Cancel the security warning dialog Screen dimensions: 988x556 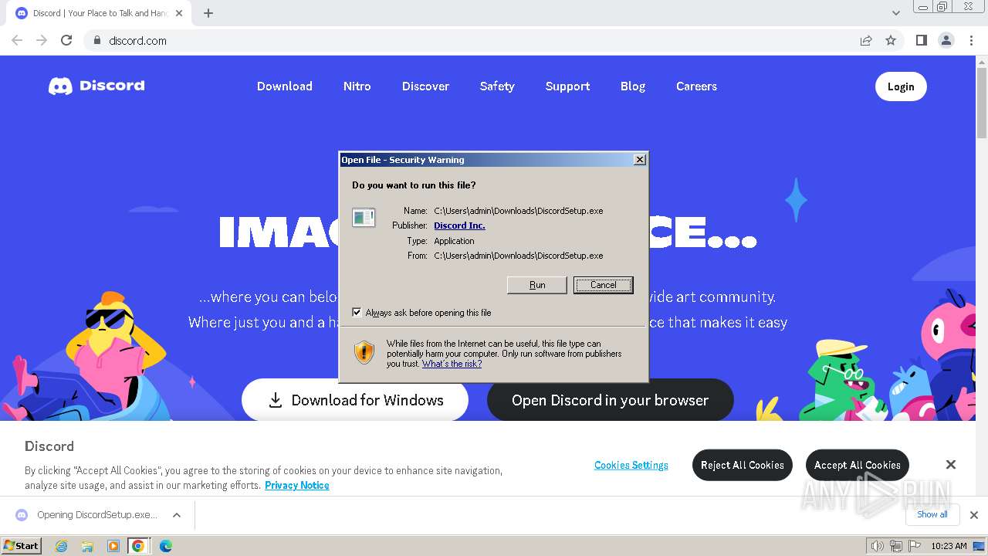point(604,285)
